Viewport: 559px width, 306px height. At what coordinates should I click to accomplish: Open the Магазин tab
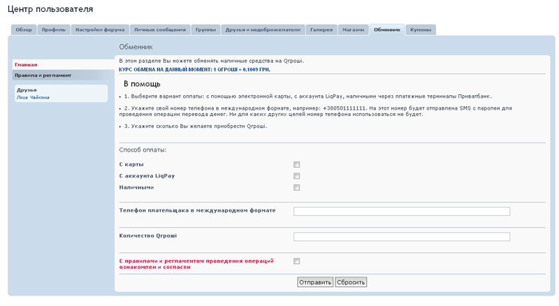tap(353, 30)
